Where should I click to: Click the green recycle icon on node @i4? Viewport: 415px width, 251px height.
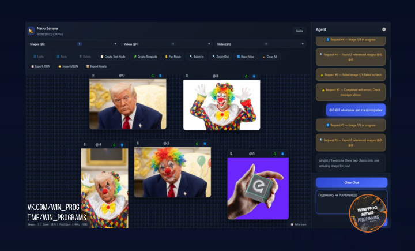114,145
